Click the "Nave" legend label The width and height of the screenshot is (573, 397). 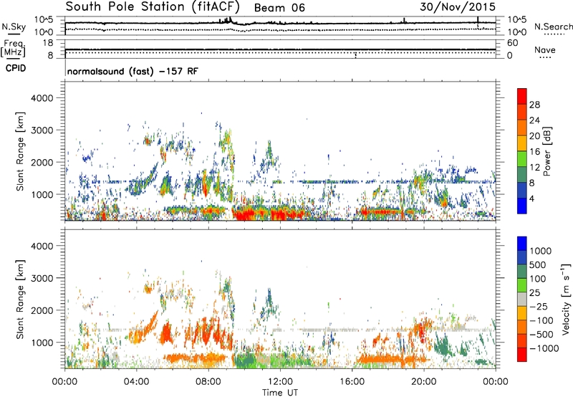[x=545, y=50]
